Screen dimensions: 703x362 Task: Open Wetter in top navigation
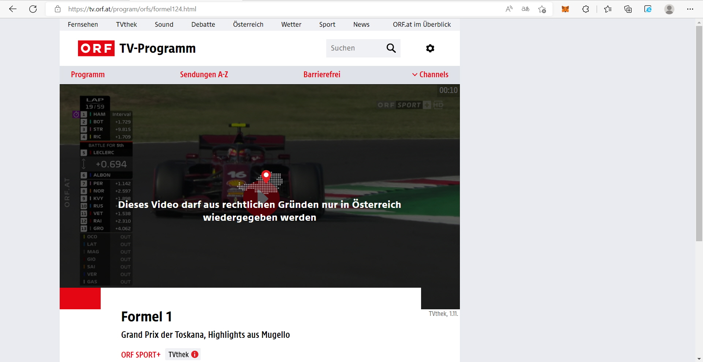click(291, 25)
